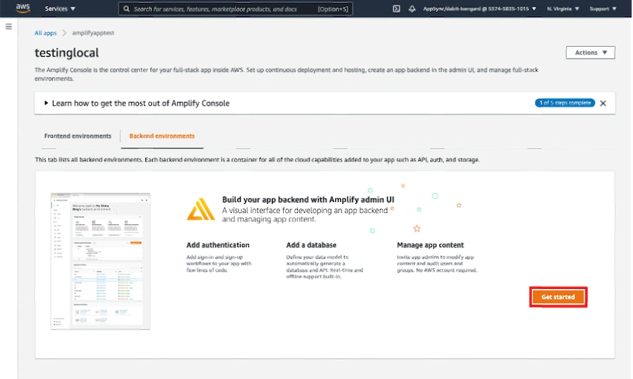Click the Add a database heading
The image size is (633, 379).
click(x=311, y=245)
